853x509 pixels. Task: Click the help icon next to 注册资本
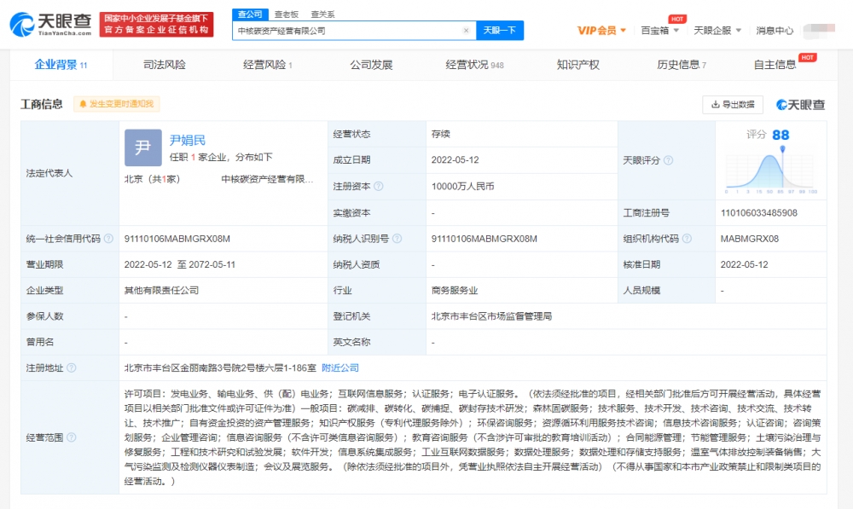(x=379, y=186)
